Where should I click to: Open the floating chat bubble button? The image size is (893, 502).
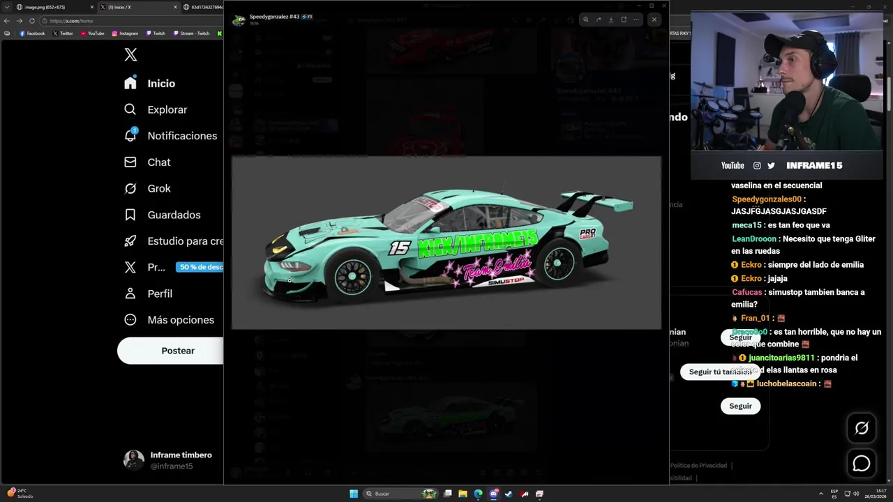[x=862, y=463]
